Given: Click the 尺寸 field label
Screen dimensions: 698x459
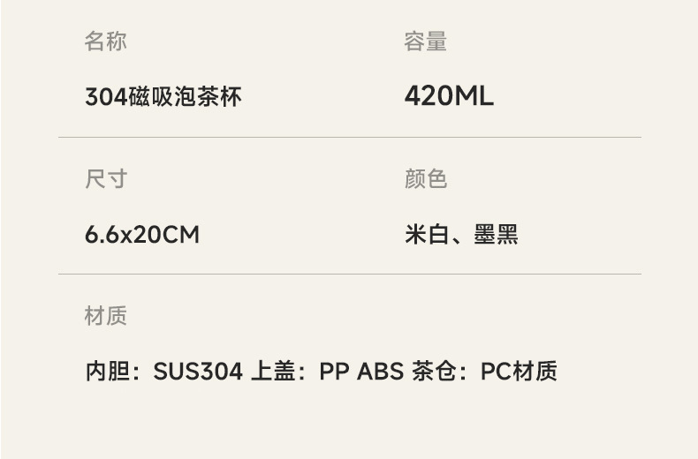Looking at the screenshot, I should click(x=105, y=179).
